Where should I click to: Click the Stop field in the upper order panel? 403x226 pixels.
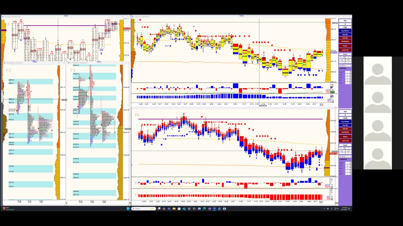(348, 75)
